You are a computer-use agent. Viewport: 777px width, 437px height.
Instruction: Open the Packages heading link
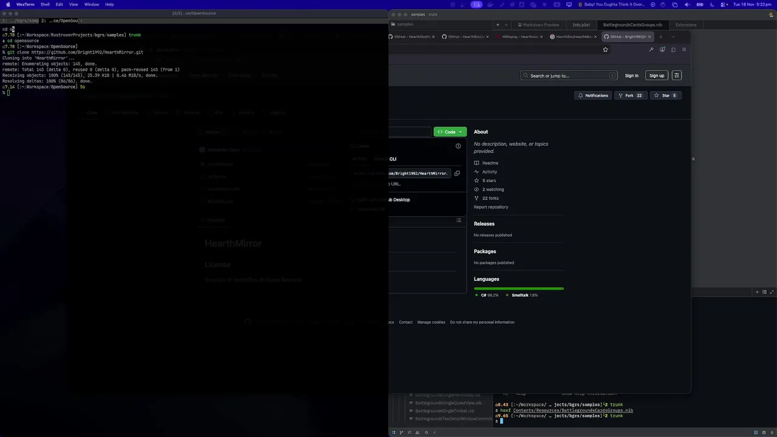pyautogui.click(x=485, y=251)
